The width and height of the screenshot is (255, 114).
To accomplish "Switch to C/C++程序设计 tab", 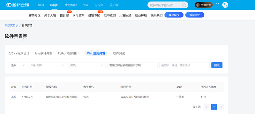I will coord(19,53).
